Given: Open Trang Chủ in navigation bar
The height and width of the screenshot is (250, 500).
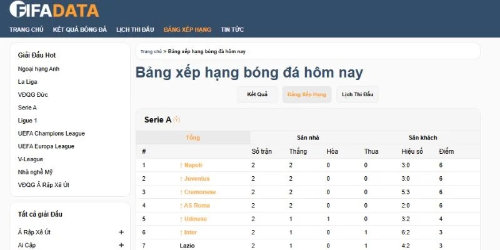Looking at the screenshot, I should 26,29.
